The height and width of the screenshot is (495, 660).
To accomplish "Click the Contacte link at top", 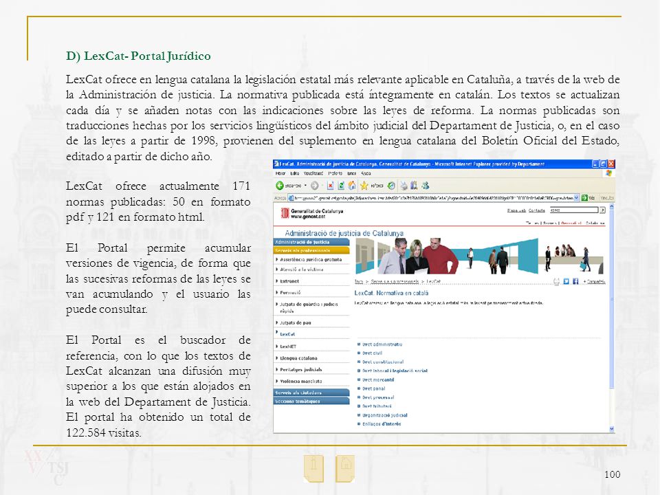I will coord(537,210).
